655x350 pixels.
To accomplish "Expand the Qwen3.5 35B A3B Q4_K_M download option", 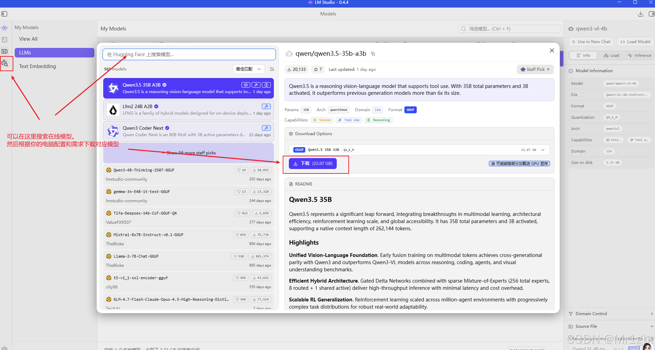I will click(x=419, y=150).
